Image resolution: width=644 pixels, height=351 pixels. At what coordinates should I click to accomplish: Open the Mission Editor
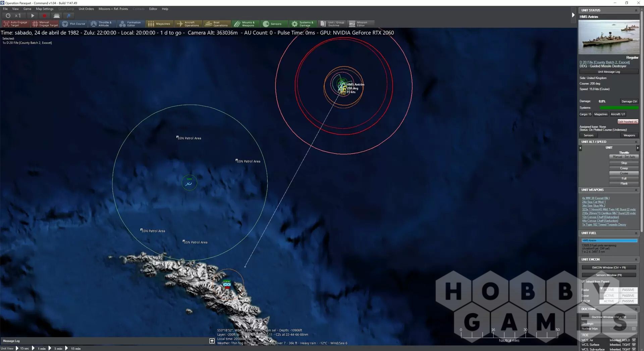tap(361, 24)
